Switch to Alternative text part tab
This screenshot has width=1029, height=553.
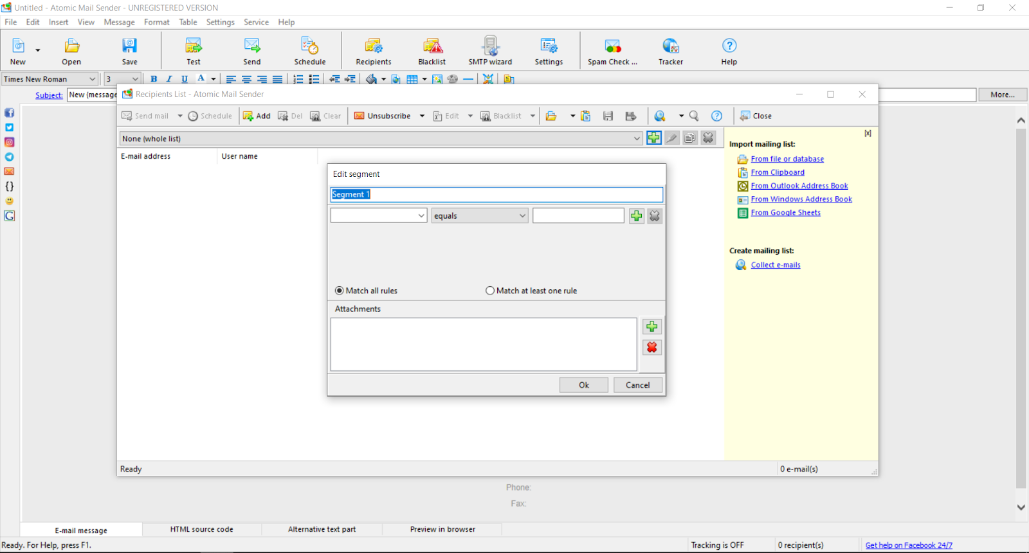coord(322,529)
